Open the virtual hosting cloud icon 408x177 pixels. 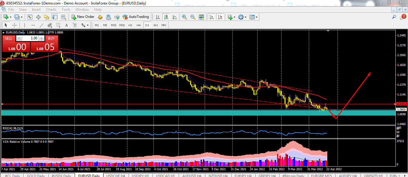coord(109,17)
